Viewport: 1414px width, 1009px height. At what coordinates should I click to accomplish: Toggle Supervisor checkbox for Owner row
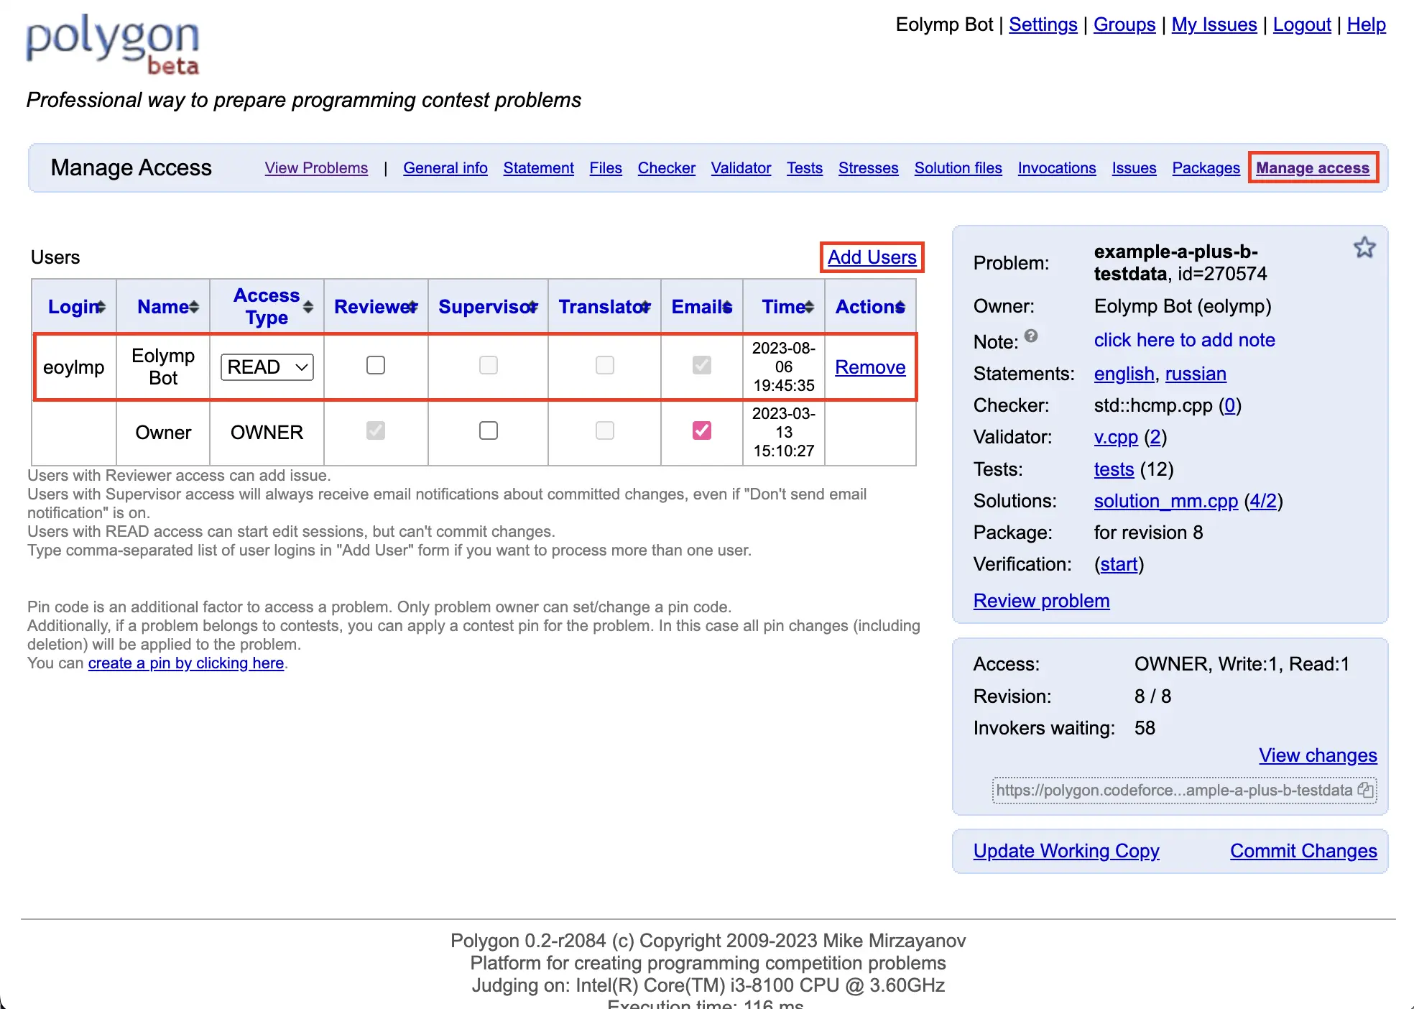click(488, 430)
